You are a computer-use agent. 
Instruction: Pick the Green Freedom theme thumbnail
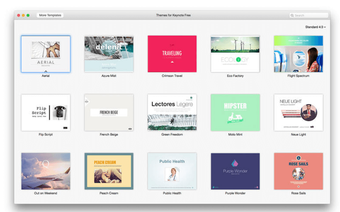pos(172,112)
